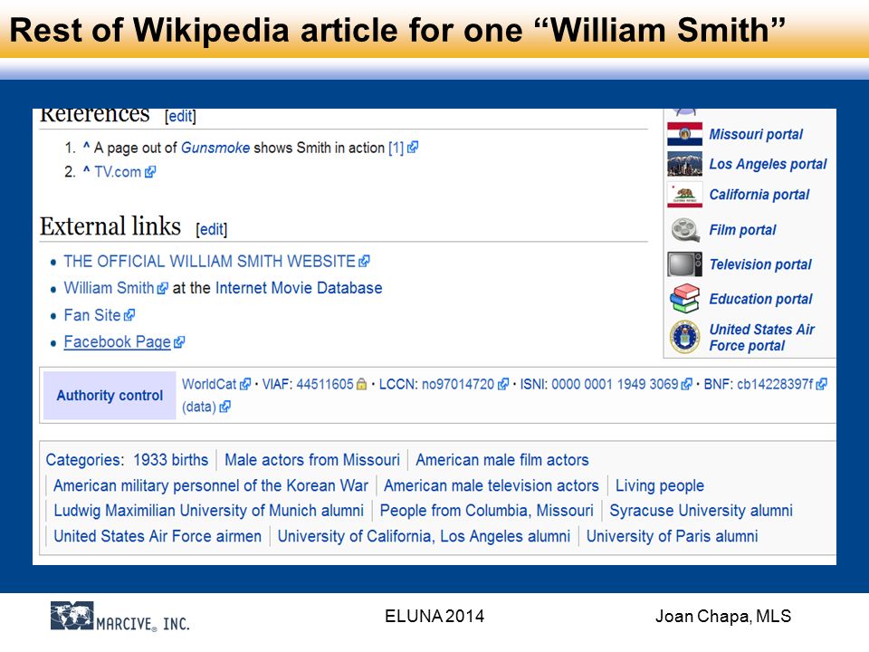Click the Joan Chapa, MLS footer text
869x652 pixels.
point(723,616)
